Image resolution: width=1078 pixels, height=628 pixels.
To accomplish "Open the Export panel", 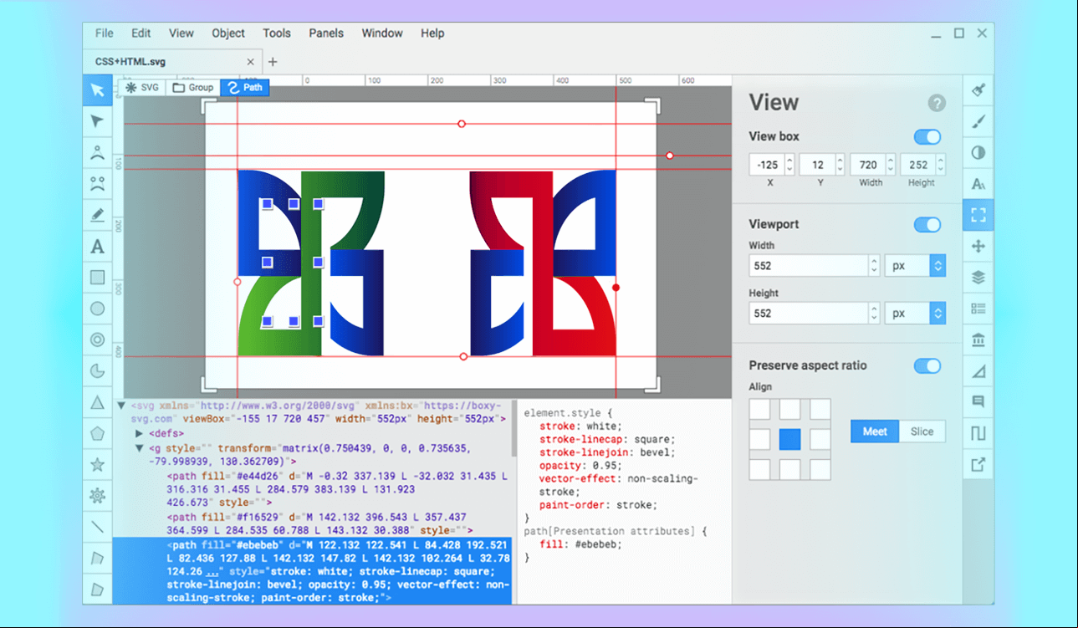I will point(978,464).
